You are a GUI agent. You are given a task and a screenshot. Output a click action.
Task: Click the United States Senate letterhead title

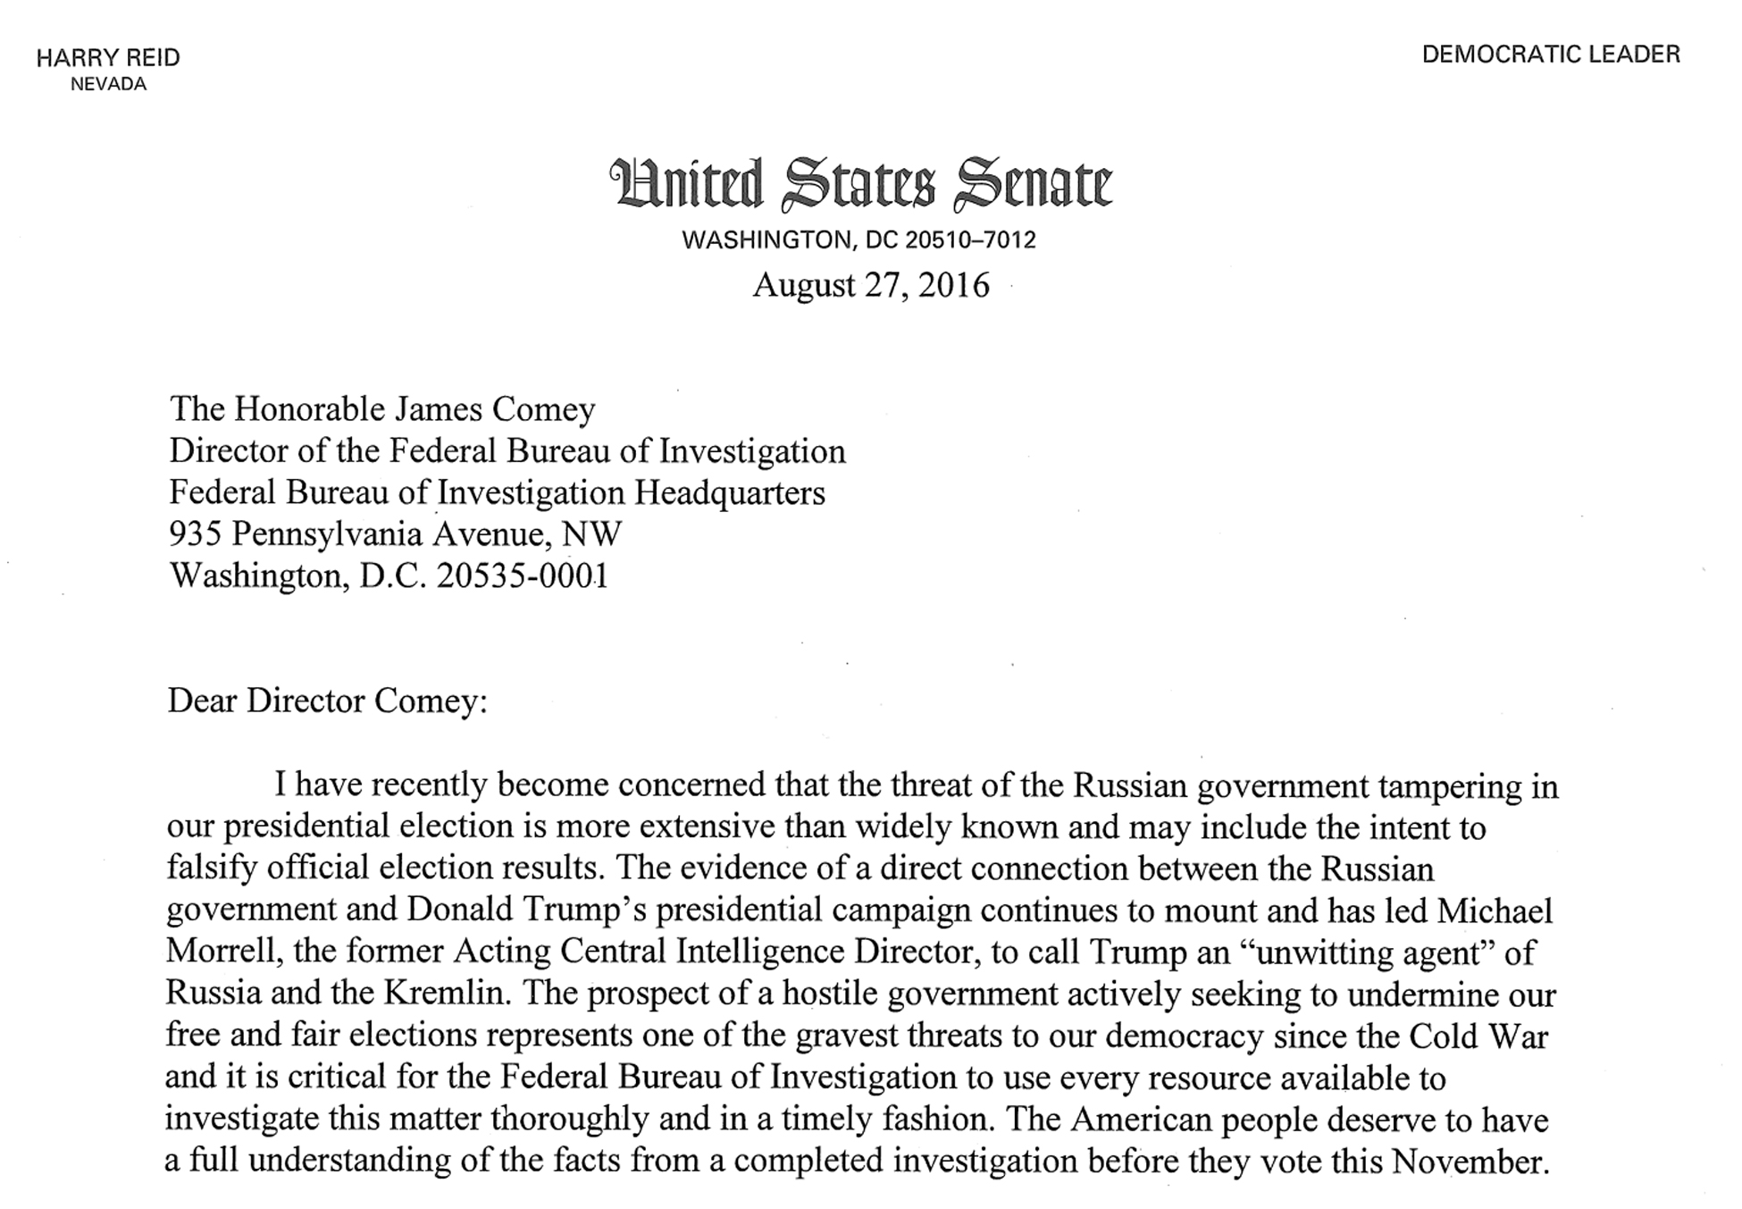tap(860, 184)
